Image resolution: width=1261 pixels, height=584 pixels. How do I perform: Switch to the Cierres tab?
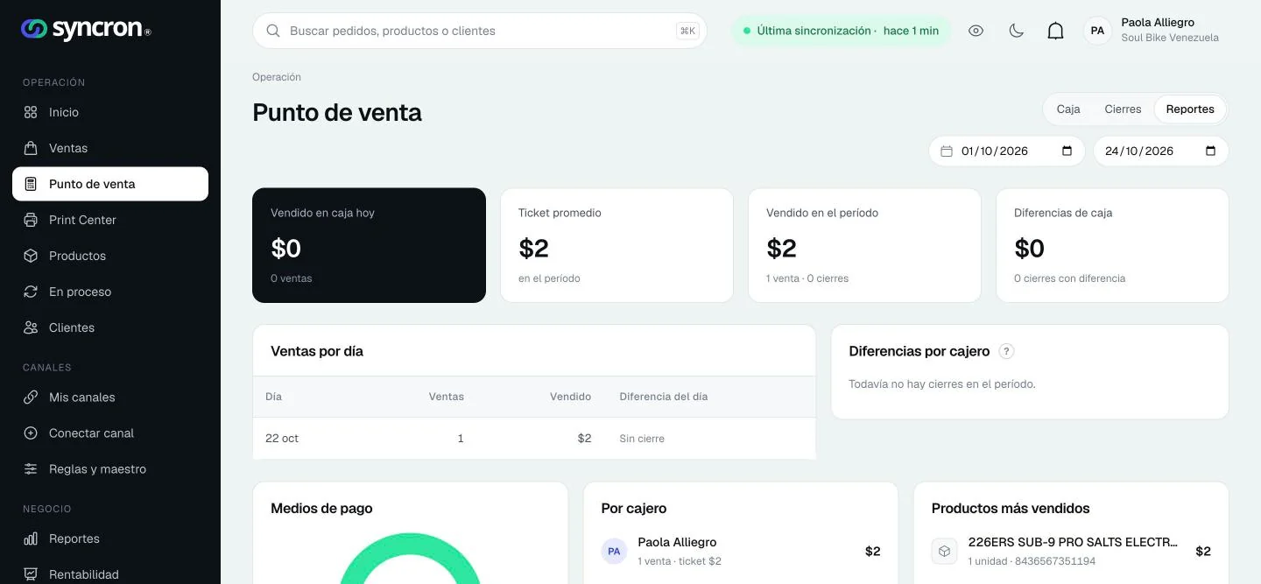click(x=1123, y=109)
